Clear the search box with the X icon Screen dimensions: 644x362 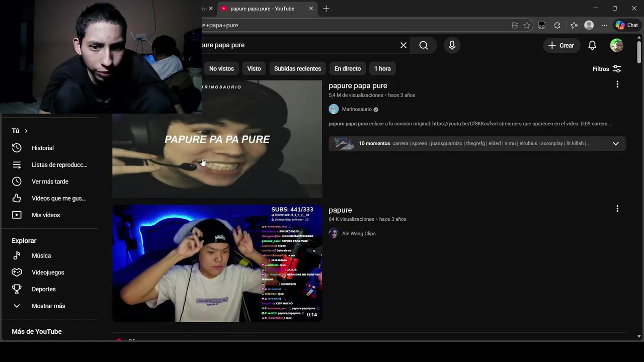click(404, 45)
